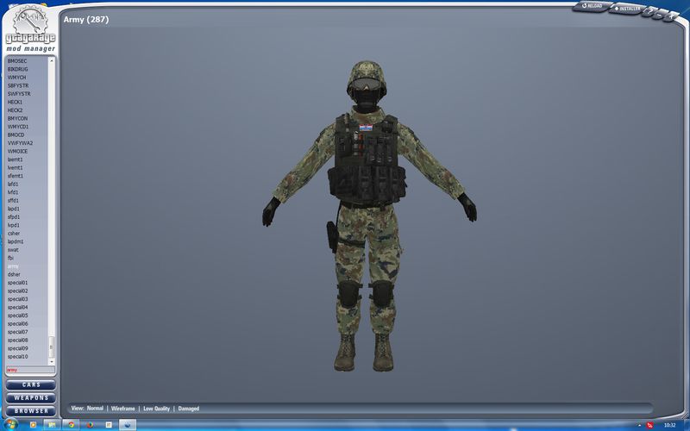This screenshot has width=690, height=431.
Task: Select dsher in the skin list
Action: coord(14,274)
